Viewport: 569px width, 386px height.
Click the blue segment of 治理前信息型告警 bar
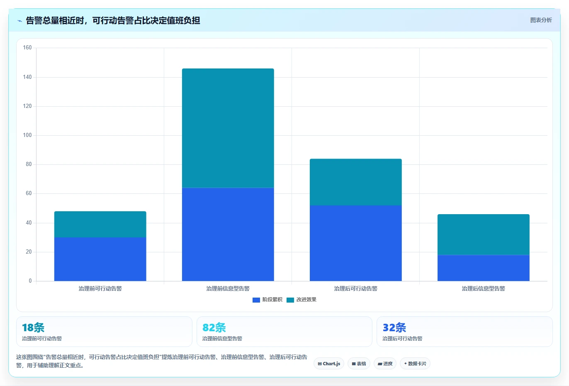[228, 235]
